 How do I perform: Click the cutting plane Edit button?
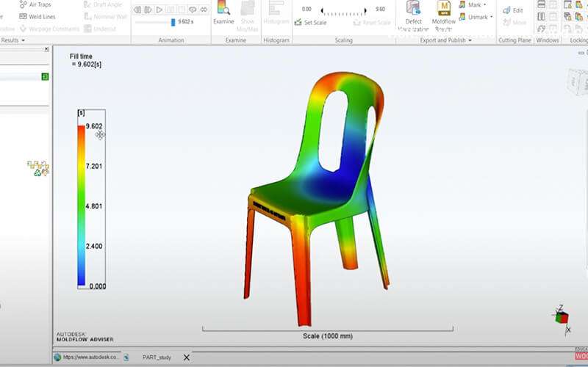(x=513, y=10)
